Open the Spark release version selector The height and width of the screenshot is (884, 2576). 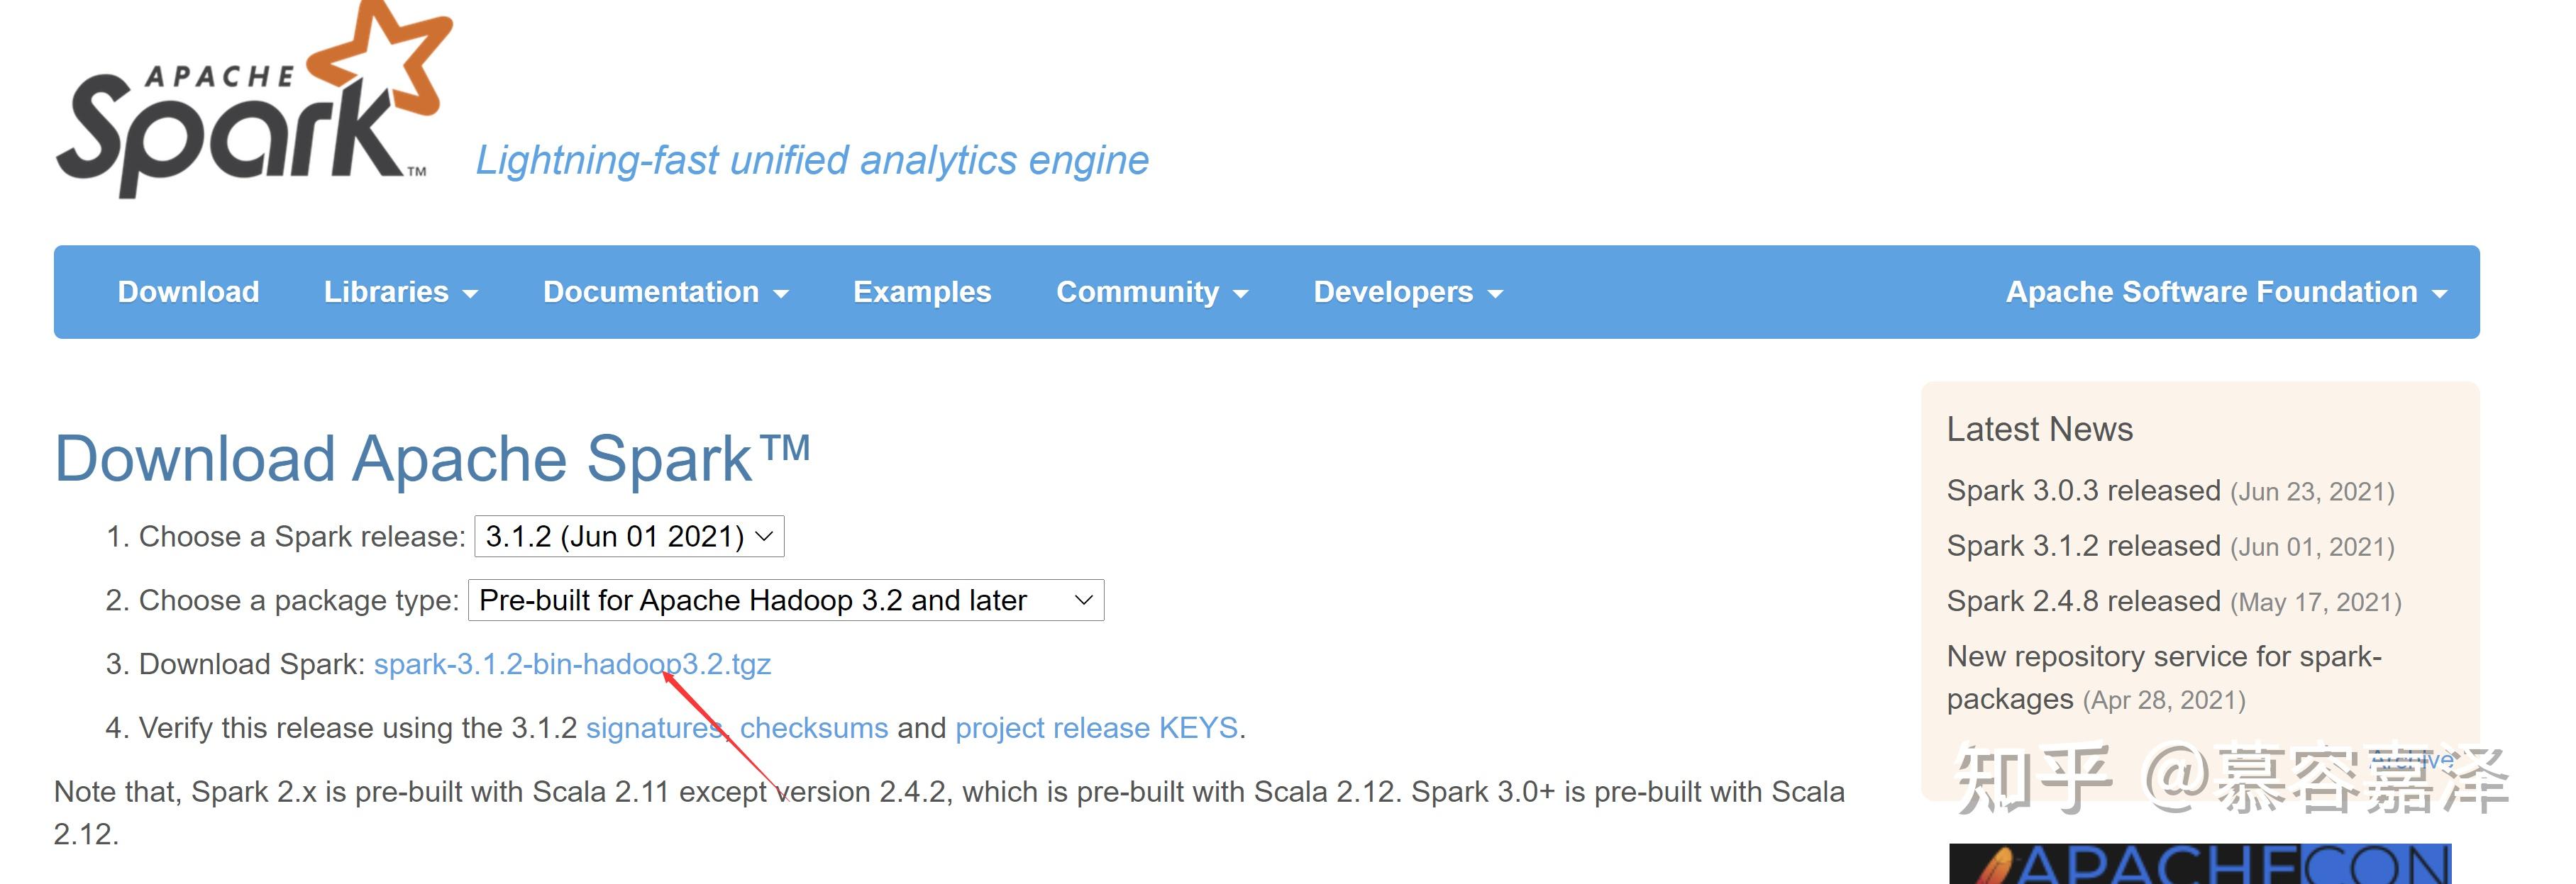629,537
